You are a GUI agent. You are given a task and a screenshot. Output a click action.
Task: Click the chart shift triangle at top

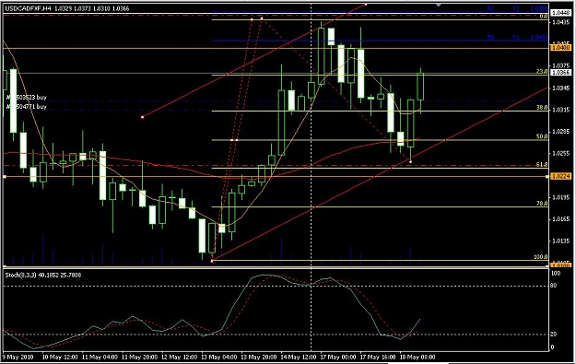[x=439, y=6]
